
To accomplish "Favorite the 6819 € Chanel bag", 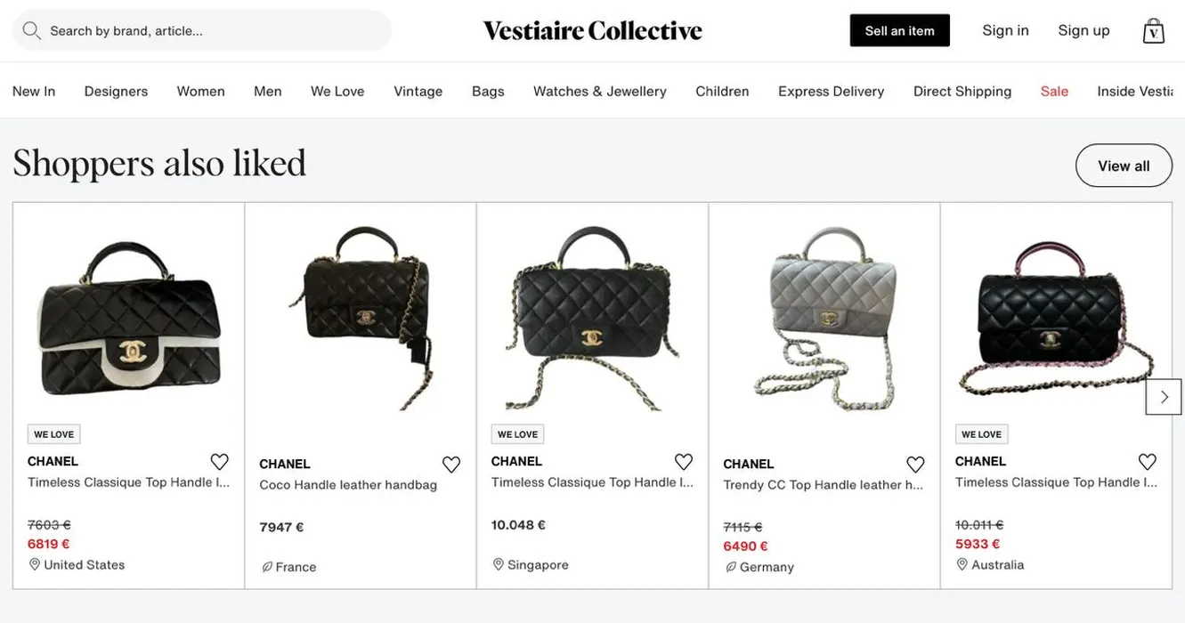I will [220, 462].
